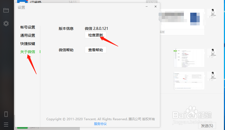Click the 版本信息 label
Image resolution: width=225 pixels, height=130 pixels.
[x=66, y=29]
